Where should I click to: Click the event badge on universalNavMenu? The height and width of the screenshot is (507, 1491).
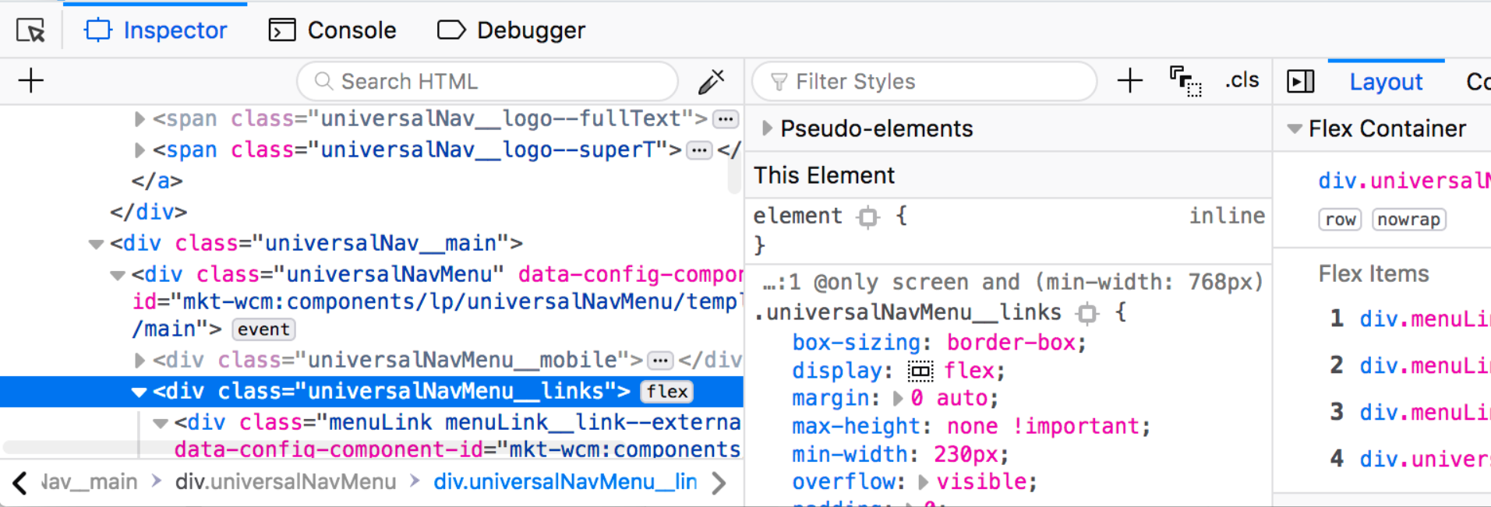pos(263,329)
